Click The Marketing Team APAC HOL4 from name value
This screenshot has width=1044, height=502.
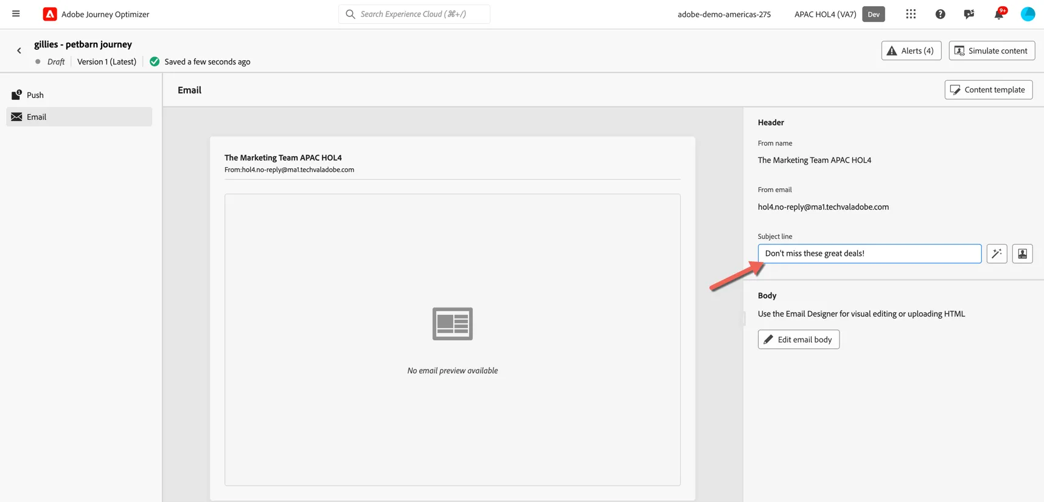814,160
